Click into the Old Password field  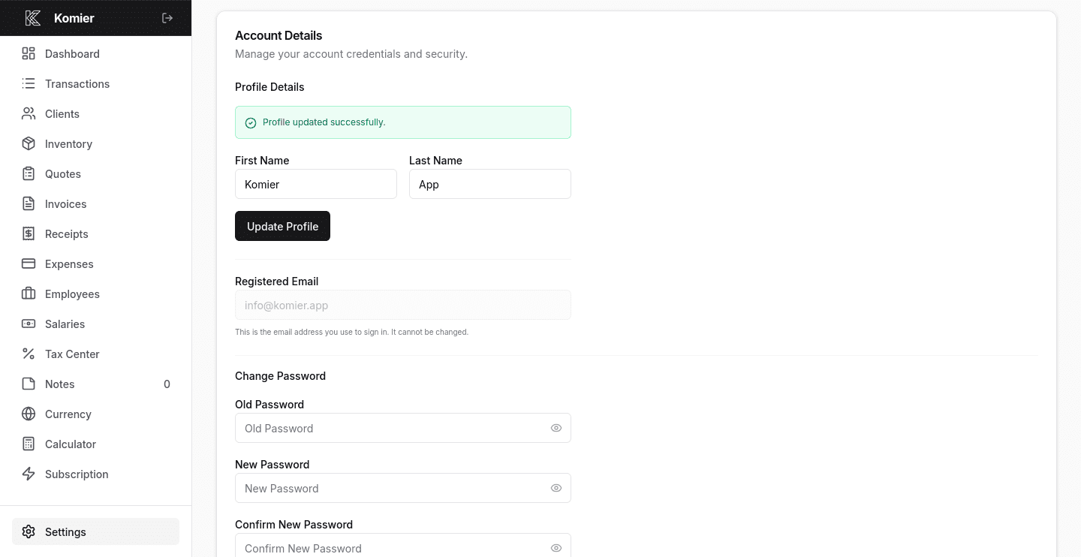[390, 428]
